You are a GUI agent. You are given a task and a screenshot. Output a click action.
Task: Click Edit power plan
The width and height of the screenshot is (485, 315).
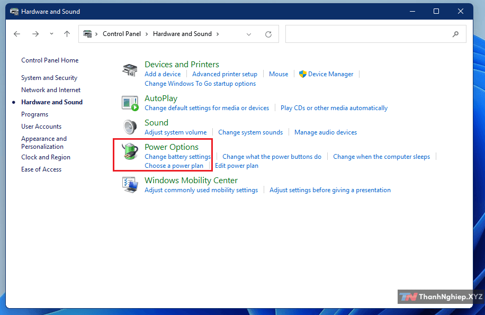(x=237, y=166)
